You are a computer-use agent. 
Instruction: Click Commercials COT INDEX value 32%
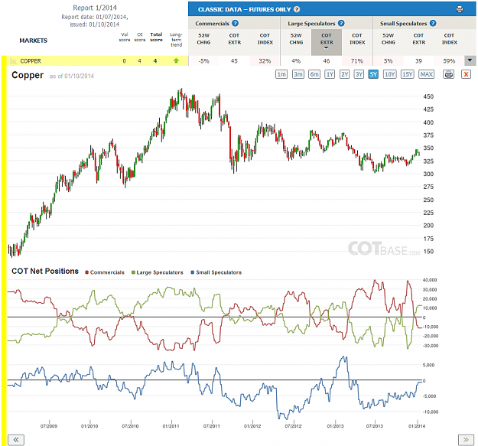click(265, 61)
